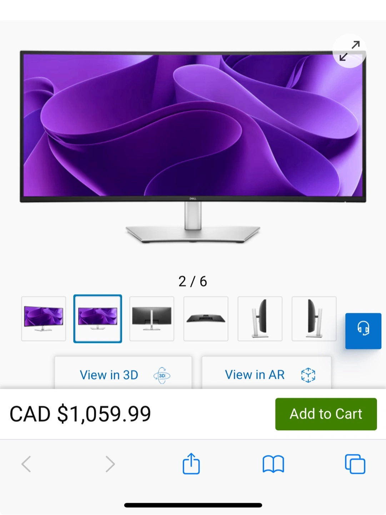Image resolution: width=386 pixels, height=515 pixels.
Task: Select the fifth side-profile thumbnail
Action: coord(260,319)
